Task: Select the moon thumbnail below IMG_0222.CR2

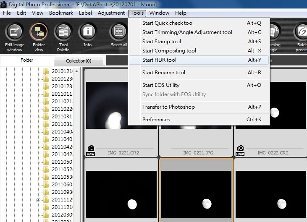Action: point(271,194)
